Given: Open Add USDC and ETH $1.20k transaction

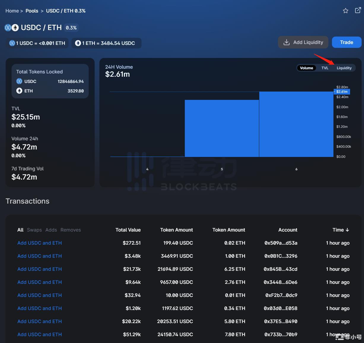Looking at the screenshot, I should tap(40, 308).
